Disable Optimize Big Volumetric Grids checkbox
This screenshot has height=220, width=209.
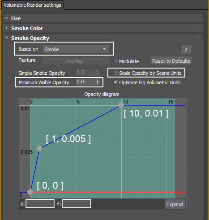[116, 82]
